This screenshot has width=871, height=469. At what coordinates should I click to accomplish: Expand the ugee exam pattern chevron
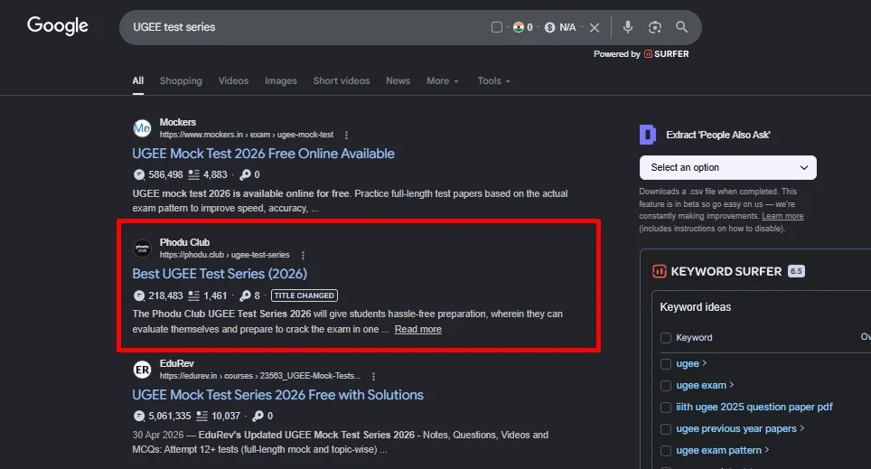click(767, 449)
